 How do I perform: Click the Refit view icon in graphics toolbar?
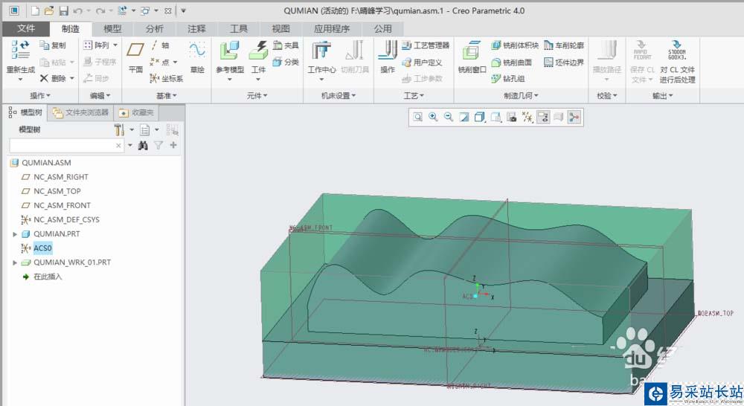click(417, 117)
